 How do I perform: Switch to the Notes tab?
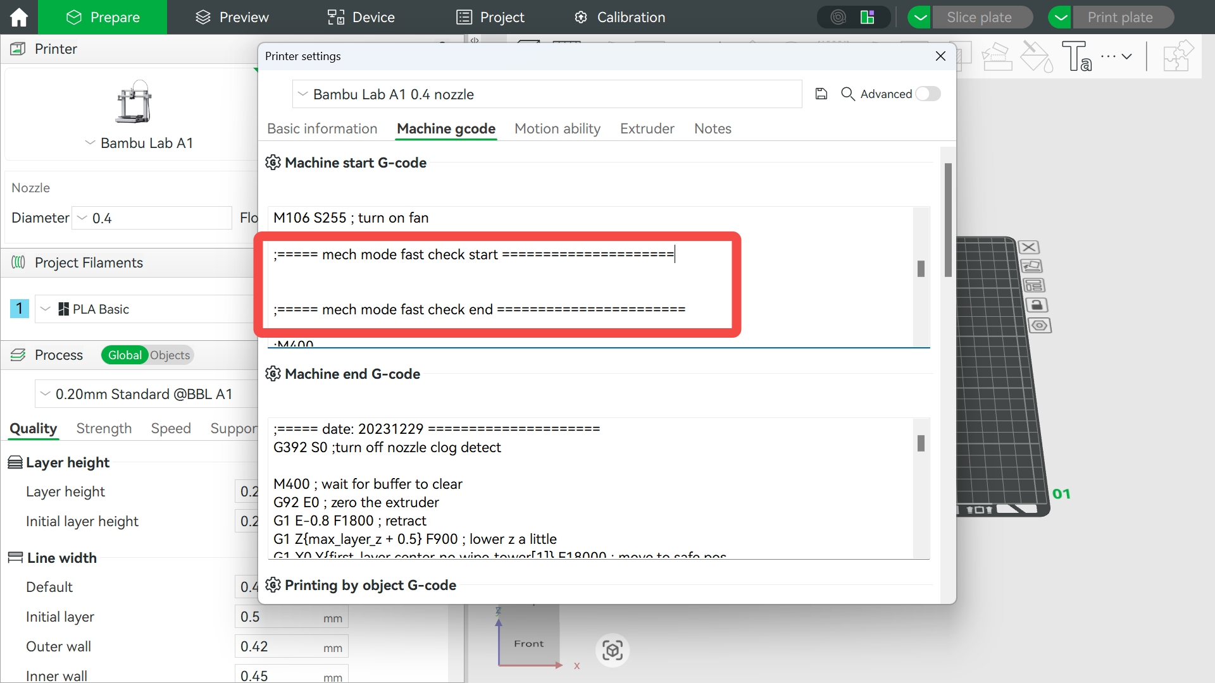click(x=713, y=128)
